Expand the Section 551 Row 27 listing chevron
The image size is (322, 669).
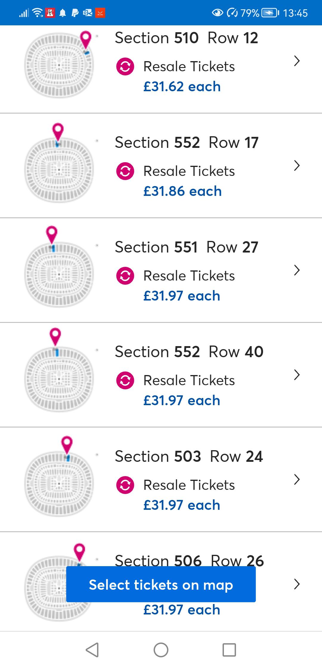(297, 270)
